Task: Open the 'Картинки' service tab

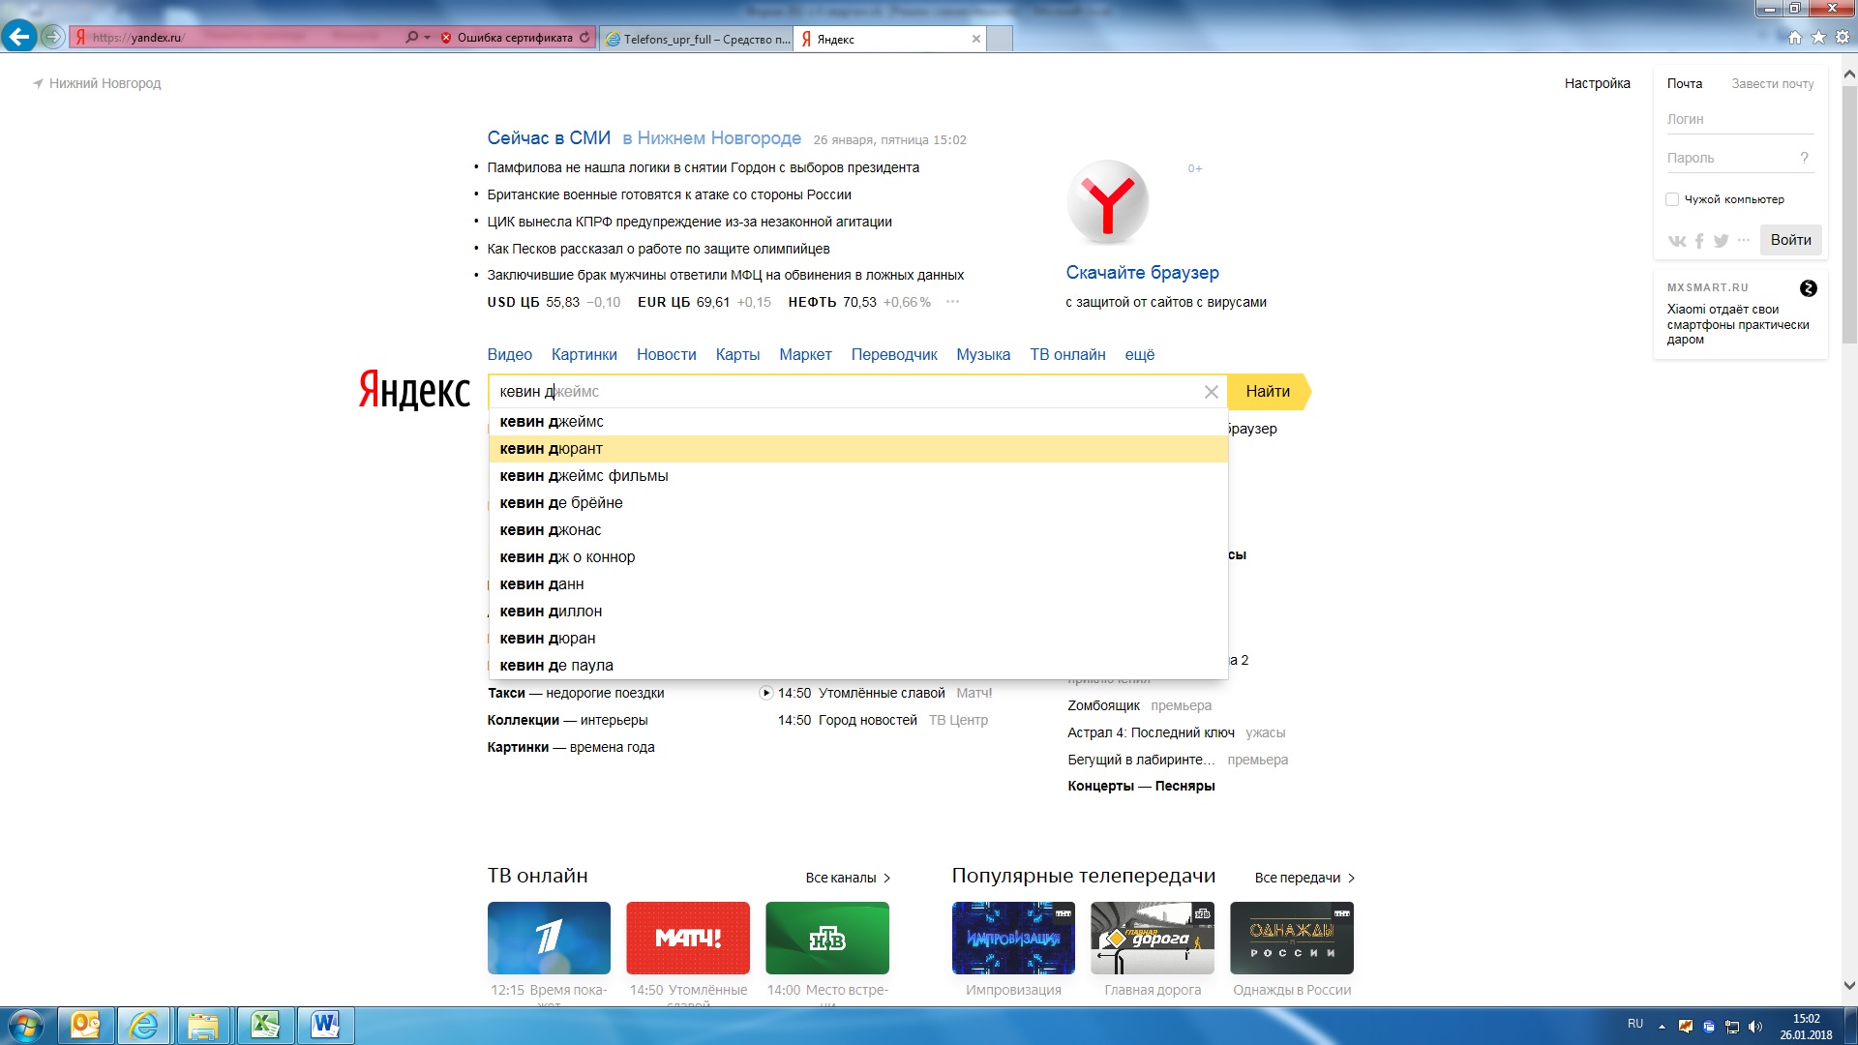Action: [x=584, y=355]
